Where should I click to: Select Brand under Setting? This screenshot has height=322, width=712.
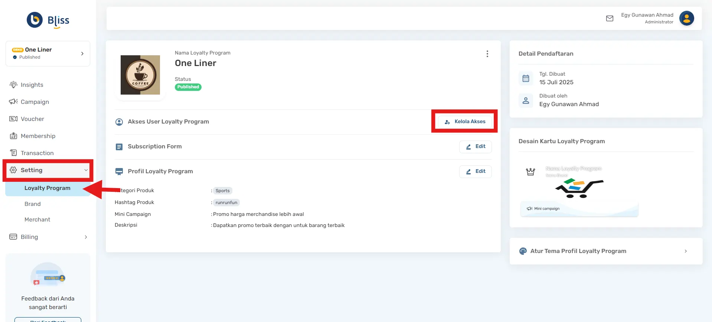[33, 204]
